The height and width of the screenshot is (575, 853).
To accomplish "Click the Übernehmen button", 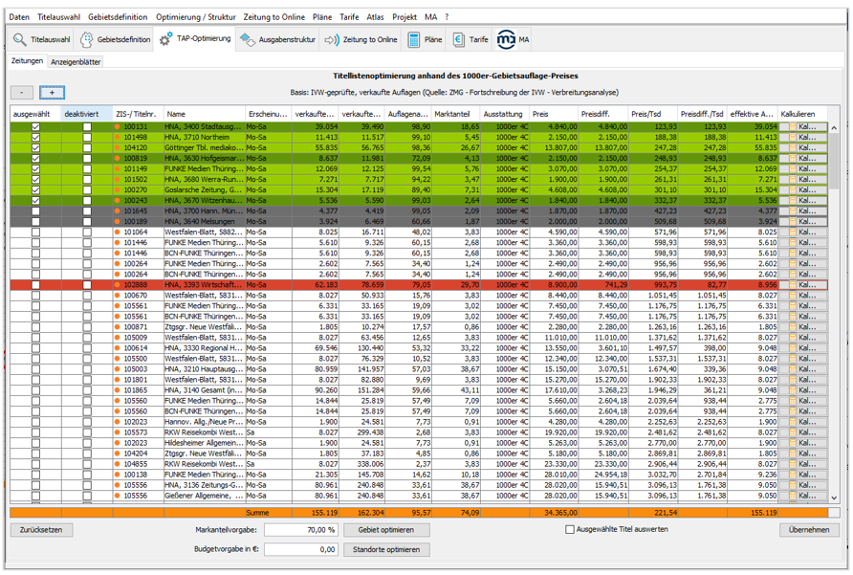I will [x=809, y=529].
